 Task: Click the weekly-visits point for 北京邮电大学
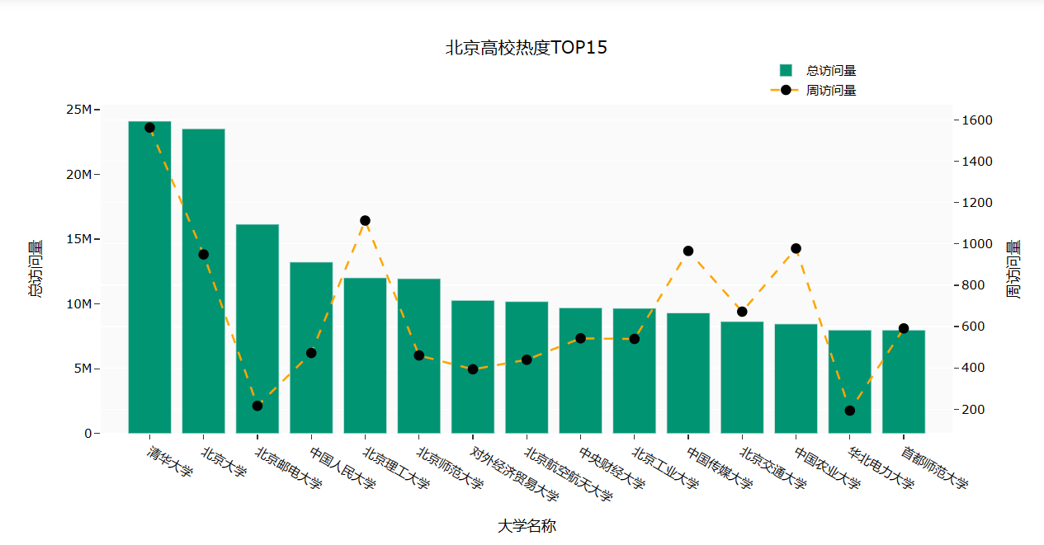(257, 406)
